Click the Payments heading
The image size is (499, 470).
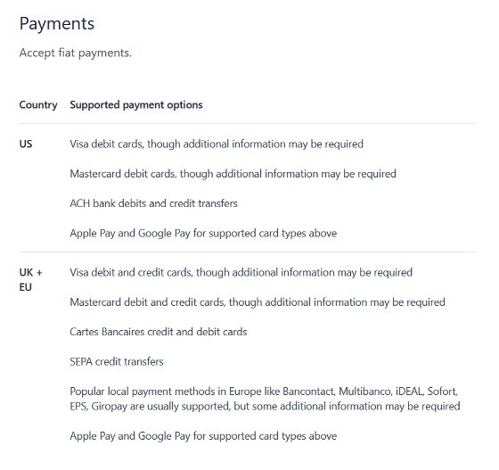57,24
